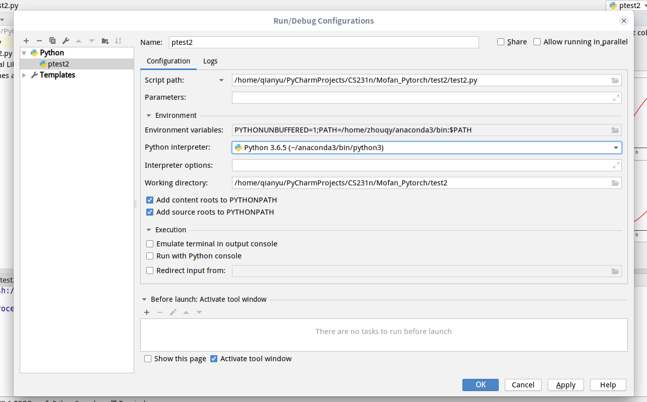Uncheck Add content roots to PYTHONPATH
Viewport: 647px width, 402px height.
[x=150, y=200]
